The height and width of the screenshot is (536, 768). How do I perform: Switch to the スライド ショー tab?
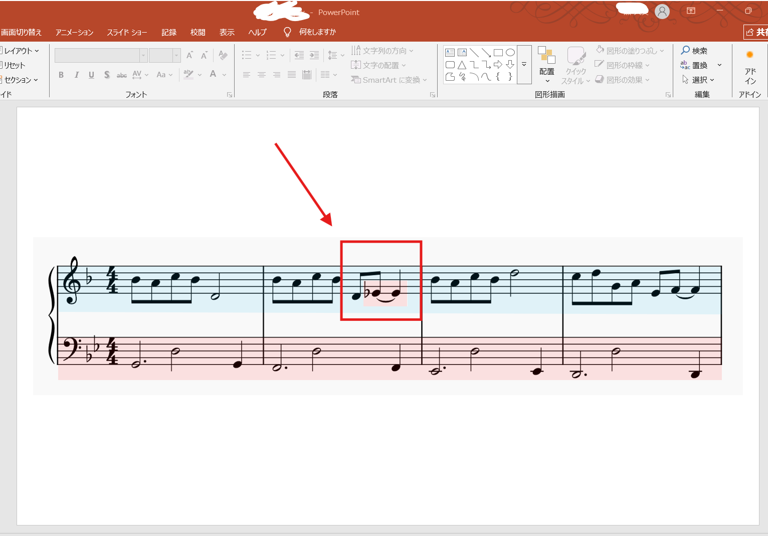click(127, 32)
